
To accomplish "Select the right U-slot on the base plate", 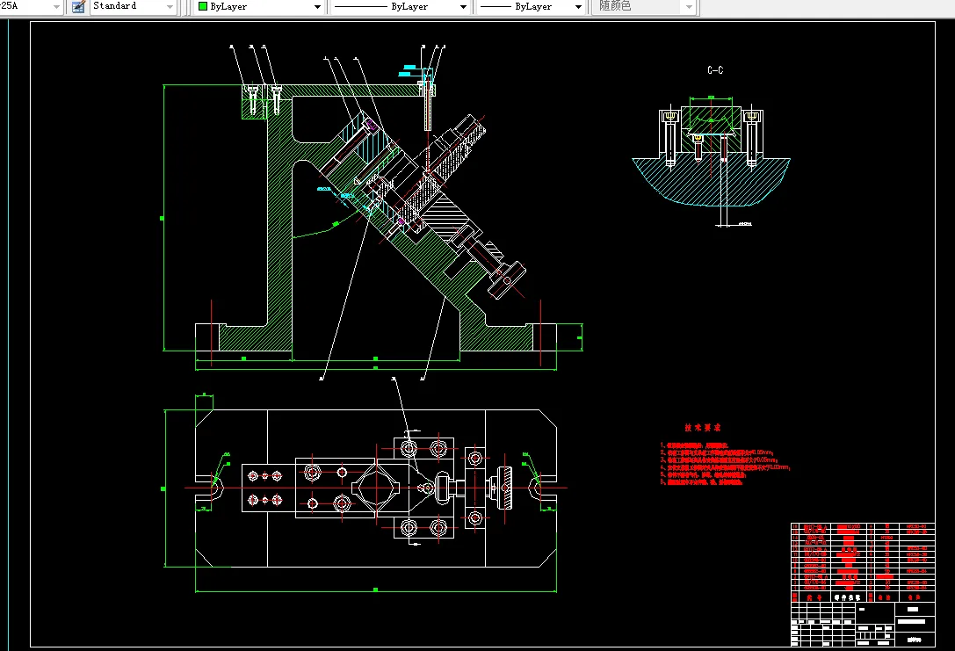I will (541, 486).
